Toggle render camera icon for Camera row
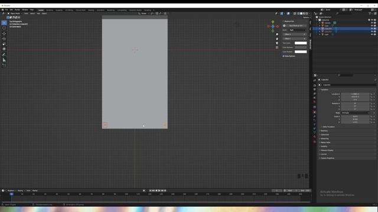 375,23
